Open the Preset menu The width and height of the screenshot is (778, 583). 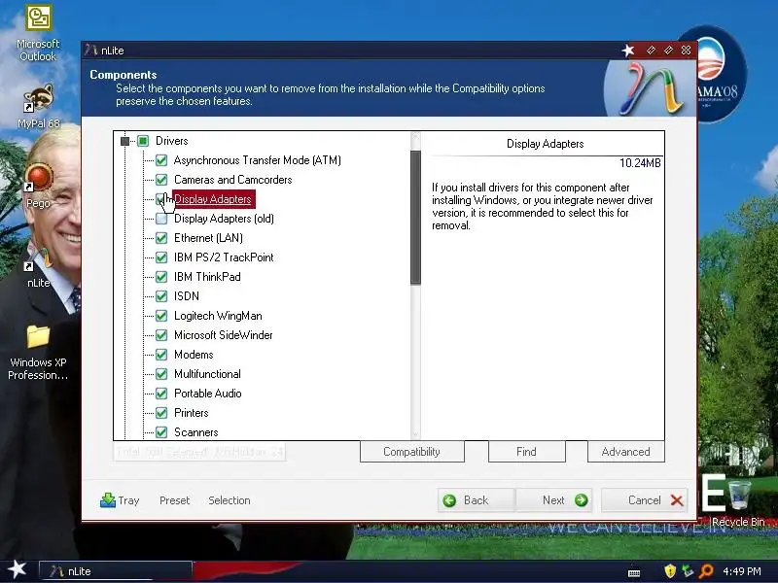coord(174,500)
